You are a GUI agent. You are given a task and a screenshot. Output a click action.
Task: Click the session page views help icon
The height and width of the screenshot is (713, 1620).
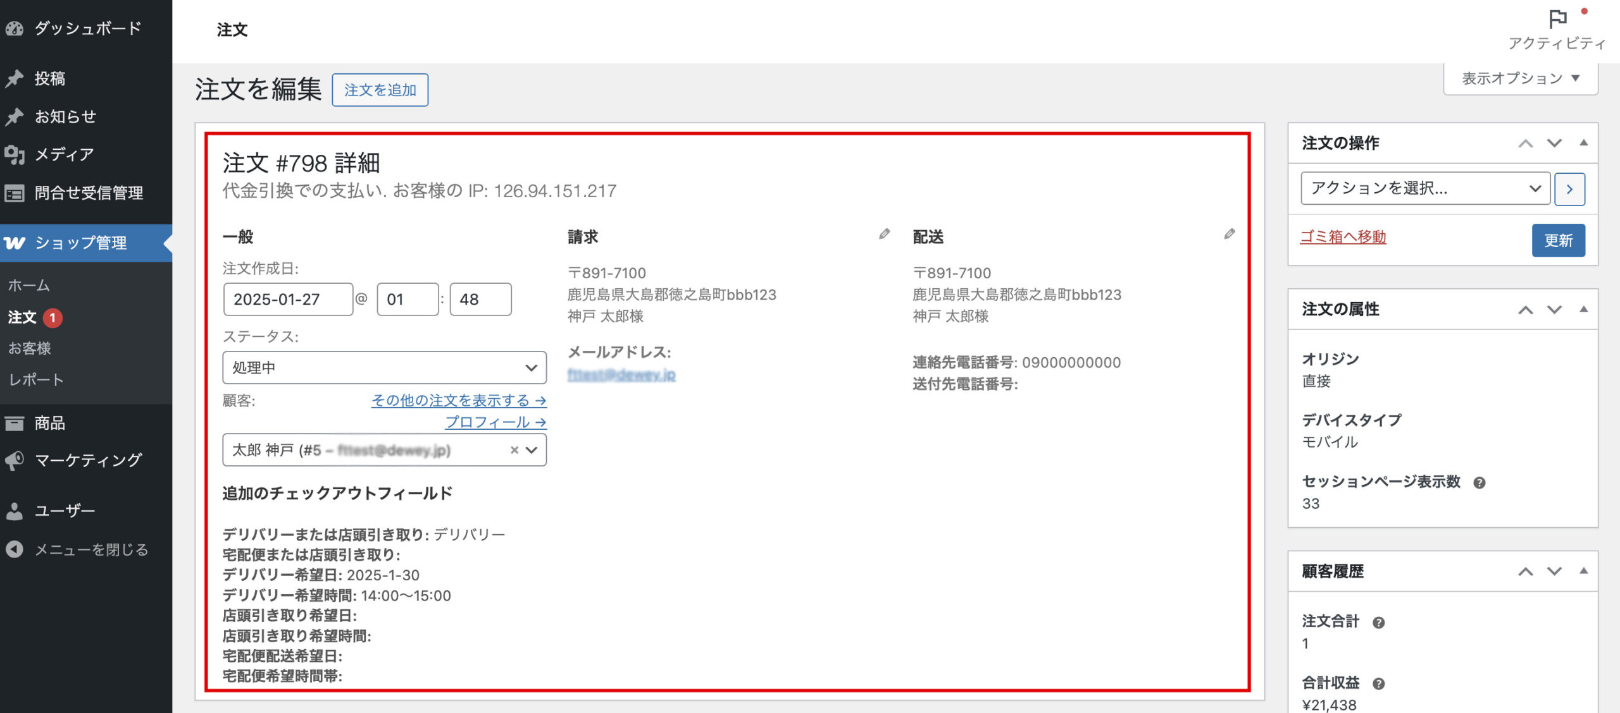(x=1479, y=483)
